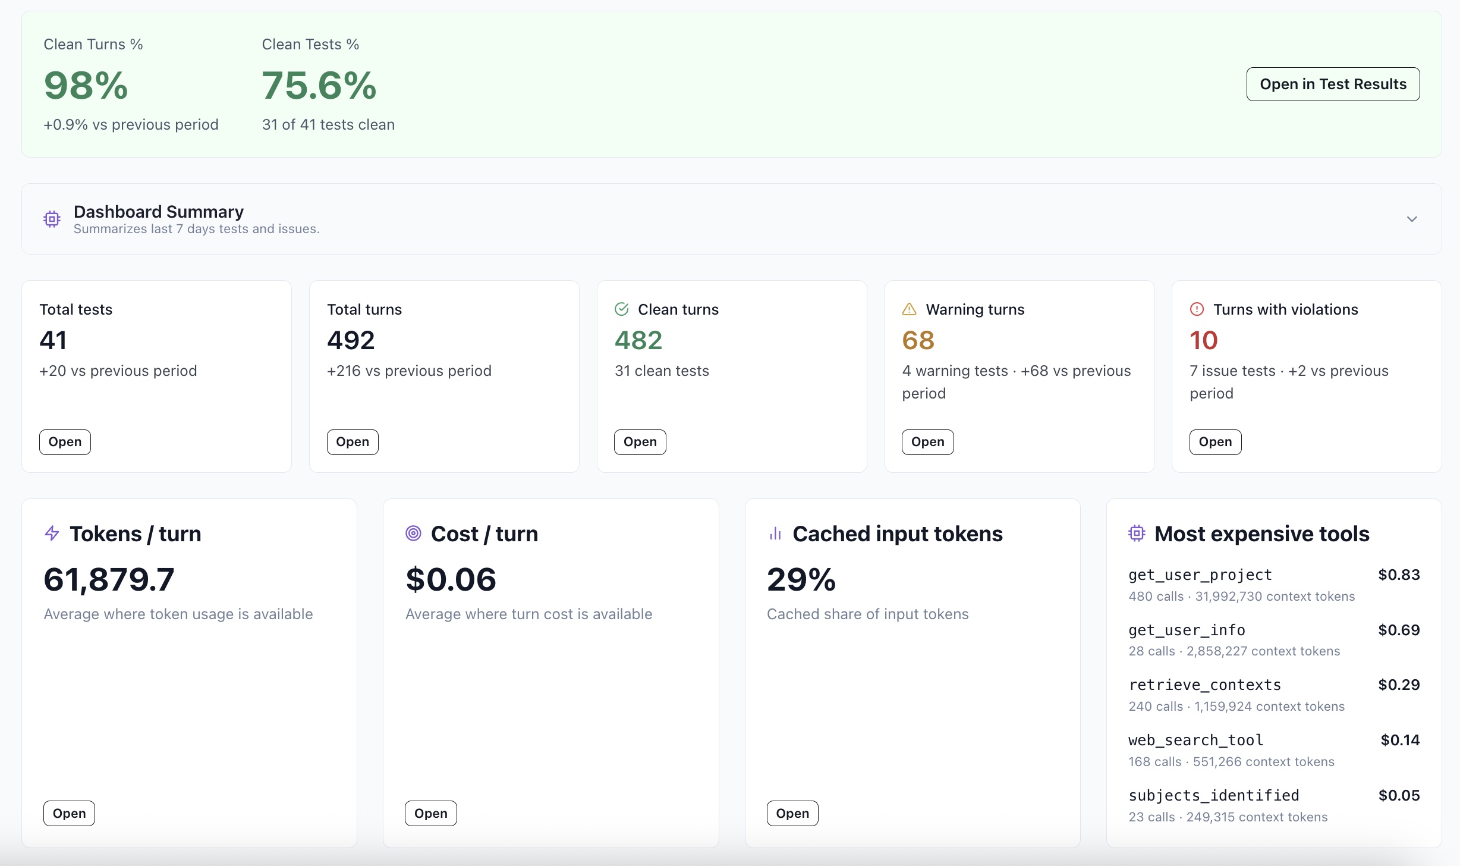Click the $0.14 tool cost value
The image size is (1460, 866).
coord(1400,740)
